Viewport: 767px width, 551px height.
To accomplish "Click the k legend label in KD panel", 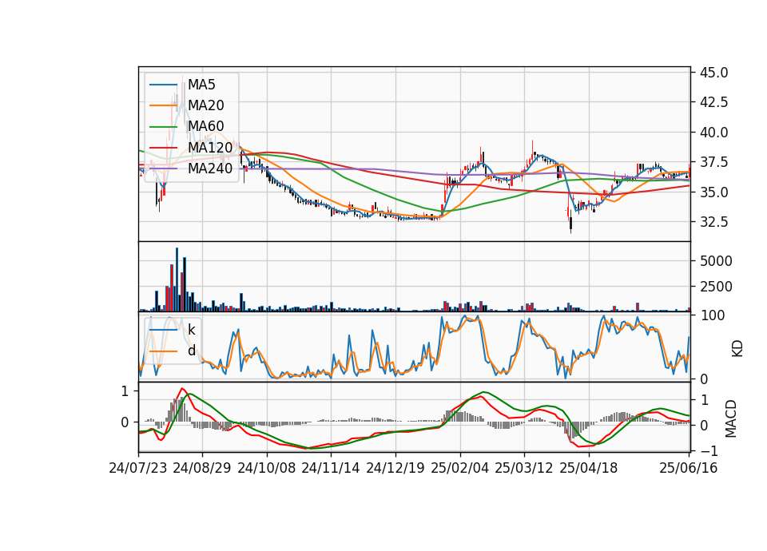I will click(x=191, y=330).
